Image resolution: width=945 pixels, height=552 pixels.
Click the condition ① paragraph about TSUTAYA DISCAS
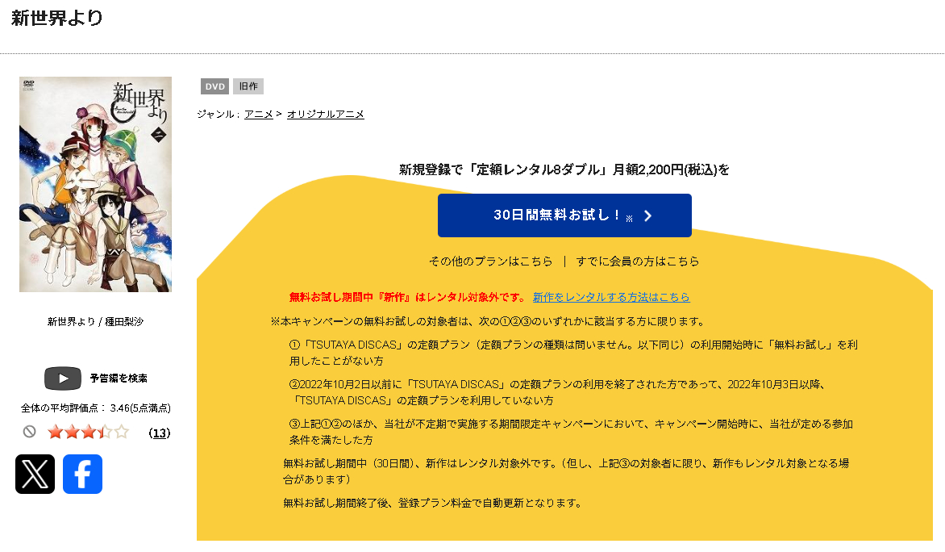573,353
